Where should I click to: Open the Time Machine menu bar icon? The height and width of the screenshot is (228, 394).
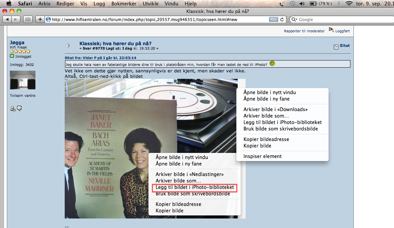click(292, 3)
